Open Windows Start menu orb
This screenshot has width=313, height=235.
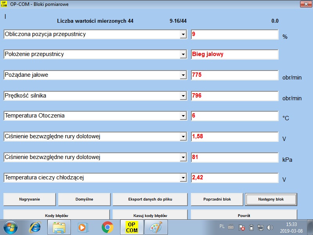click(11, 227)
